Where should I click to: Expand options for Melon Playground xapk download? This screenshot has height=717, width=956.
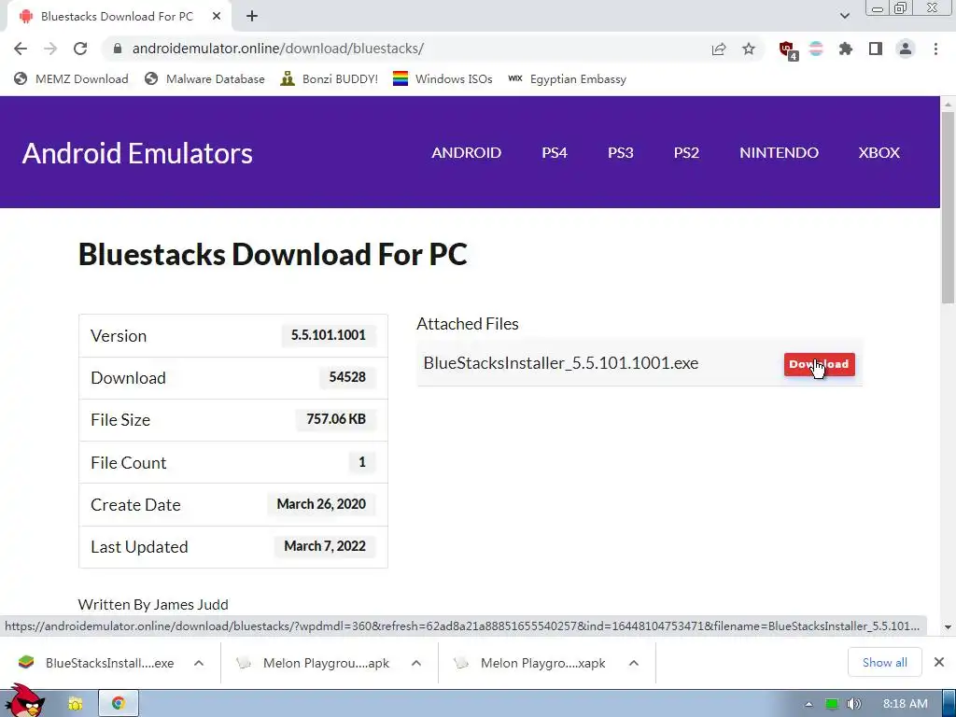coord(634,663)
